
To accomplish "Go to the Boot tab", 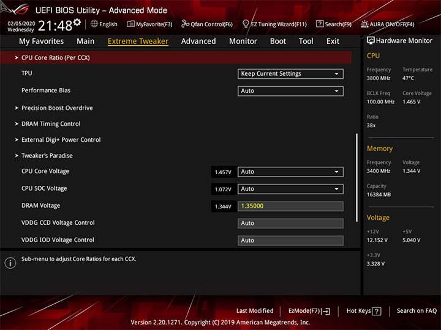I will pos(278,42).
